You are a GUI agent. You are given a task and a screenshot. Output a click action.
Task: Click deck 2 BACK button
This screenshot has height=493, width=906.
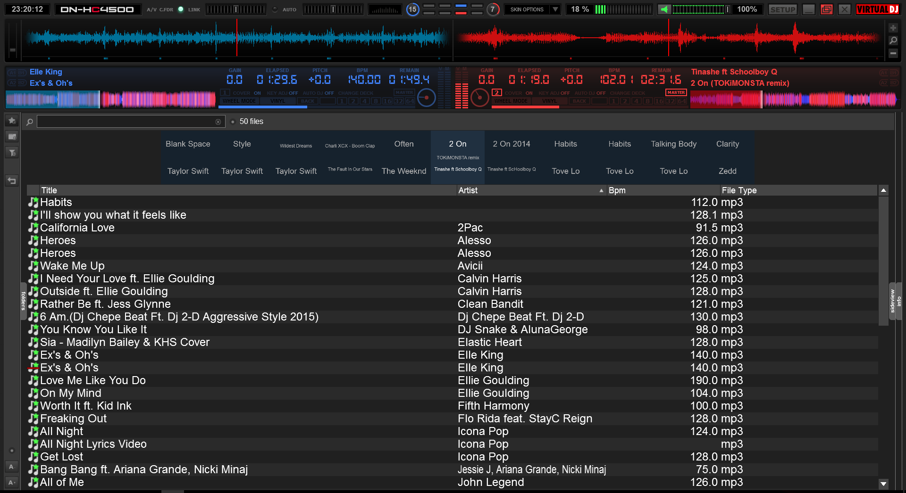tap(579, 101)
